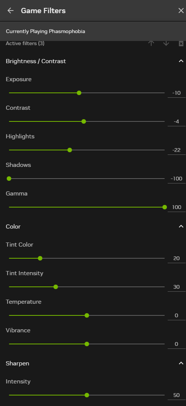Image resolution: width=186 pixels, height=406 pixels.
Task: Click the Tint Color slider handle
Action: (40, 258)
